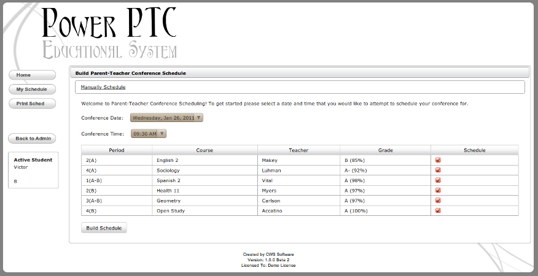The height and width of the screenshot is (276, 538).
Task: Click grade A- (92%)
Action: (x=356, y=171)
